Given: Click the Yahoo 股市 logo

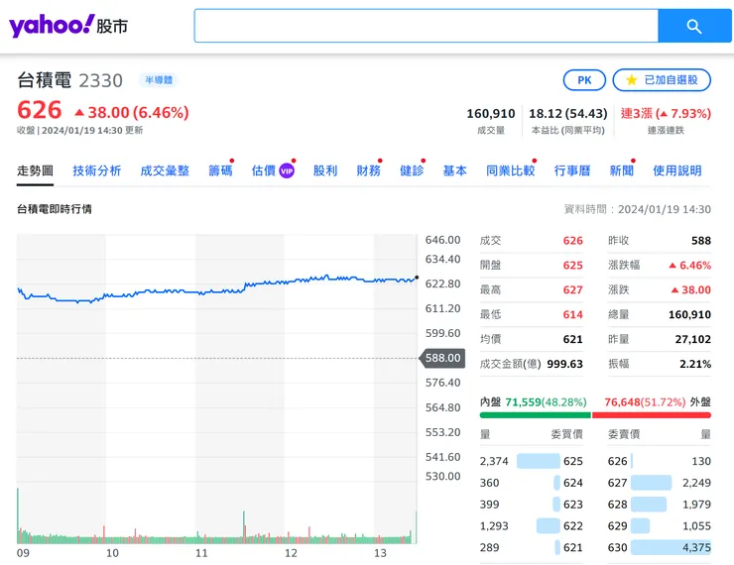Looking at the screenshot, I should coord(68,26).
